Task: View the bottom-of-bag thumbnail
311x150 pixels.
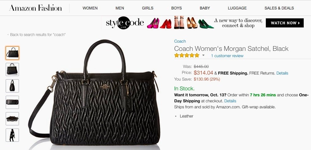Action: point(12,102)
